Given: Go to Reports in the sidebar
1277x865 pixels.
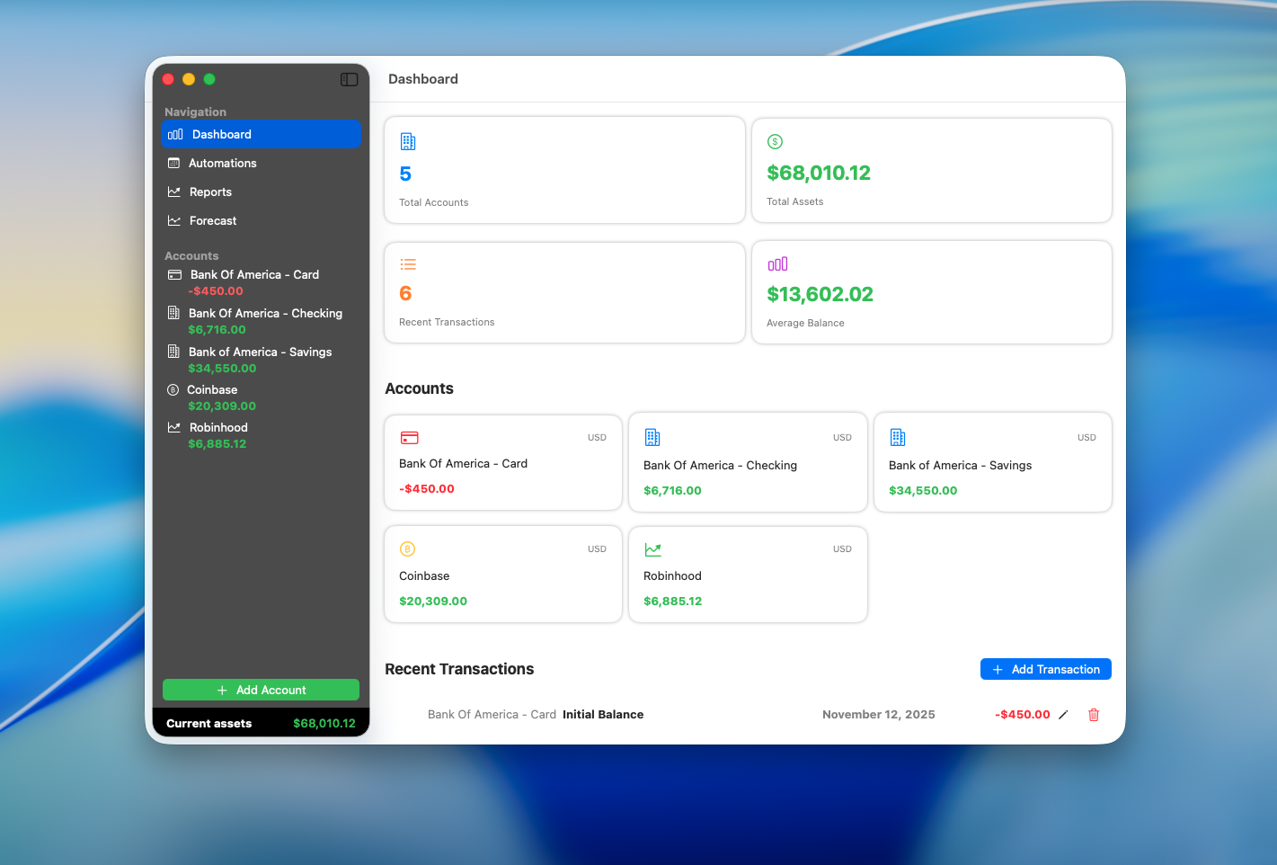Looking at the screenshot, I should click(x=210, y=192).
